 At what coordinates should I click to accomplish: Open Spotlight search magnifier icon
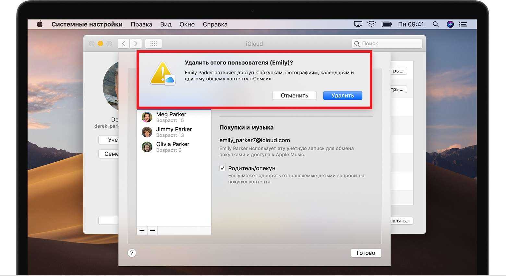pyautogui.click(x=436, y=24)
